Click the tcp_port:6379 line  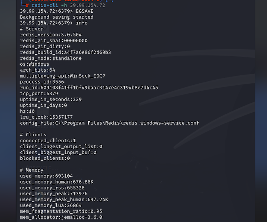[39, 94]
